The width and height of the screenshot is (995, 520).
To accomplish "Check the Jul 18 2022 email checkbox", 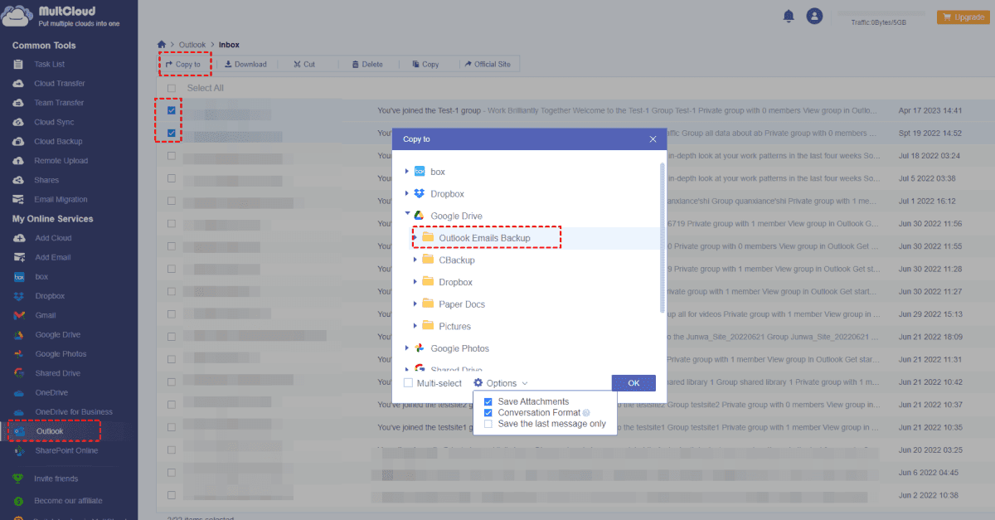I will tap(172, 155).
